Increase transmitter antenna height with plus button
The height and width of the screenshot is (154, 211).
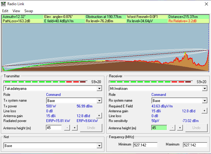point(75,128)
